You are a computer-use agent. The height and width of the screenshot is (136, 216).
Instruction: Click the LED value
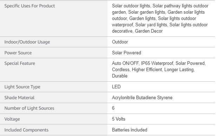coord(116,87)
